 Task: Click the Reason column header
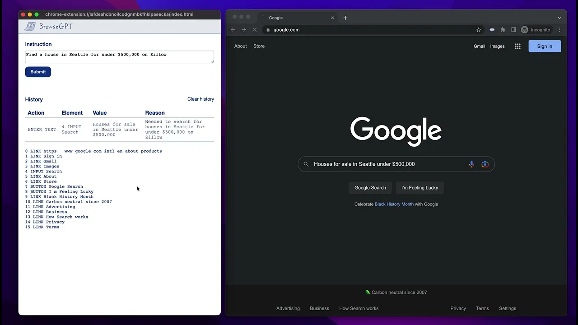155,113
